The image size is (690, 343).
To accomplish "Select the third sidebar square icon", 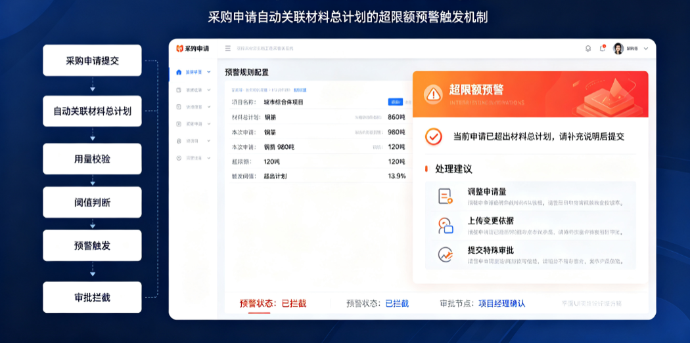I will pyautogui.click(x=179, y=107).
